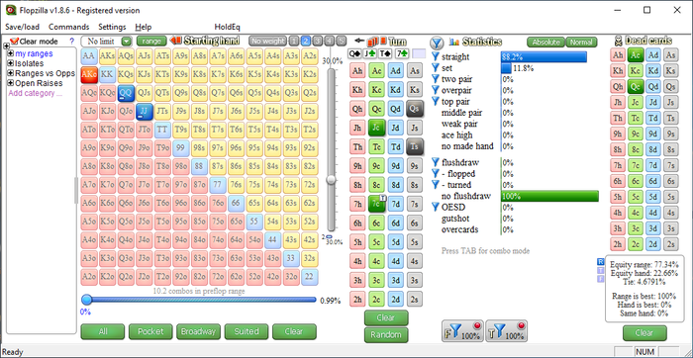
Task: Click Clear under the Dead cards panel
Action: (x=644, y=333)
